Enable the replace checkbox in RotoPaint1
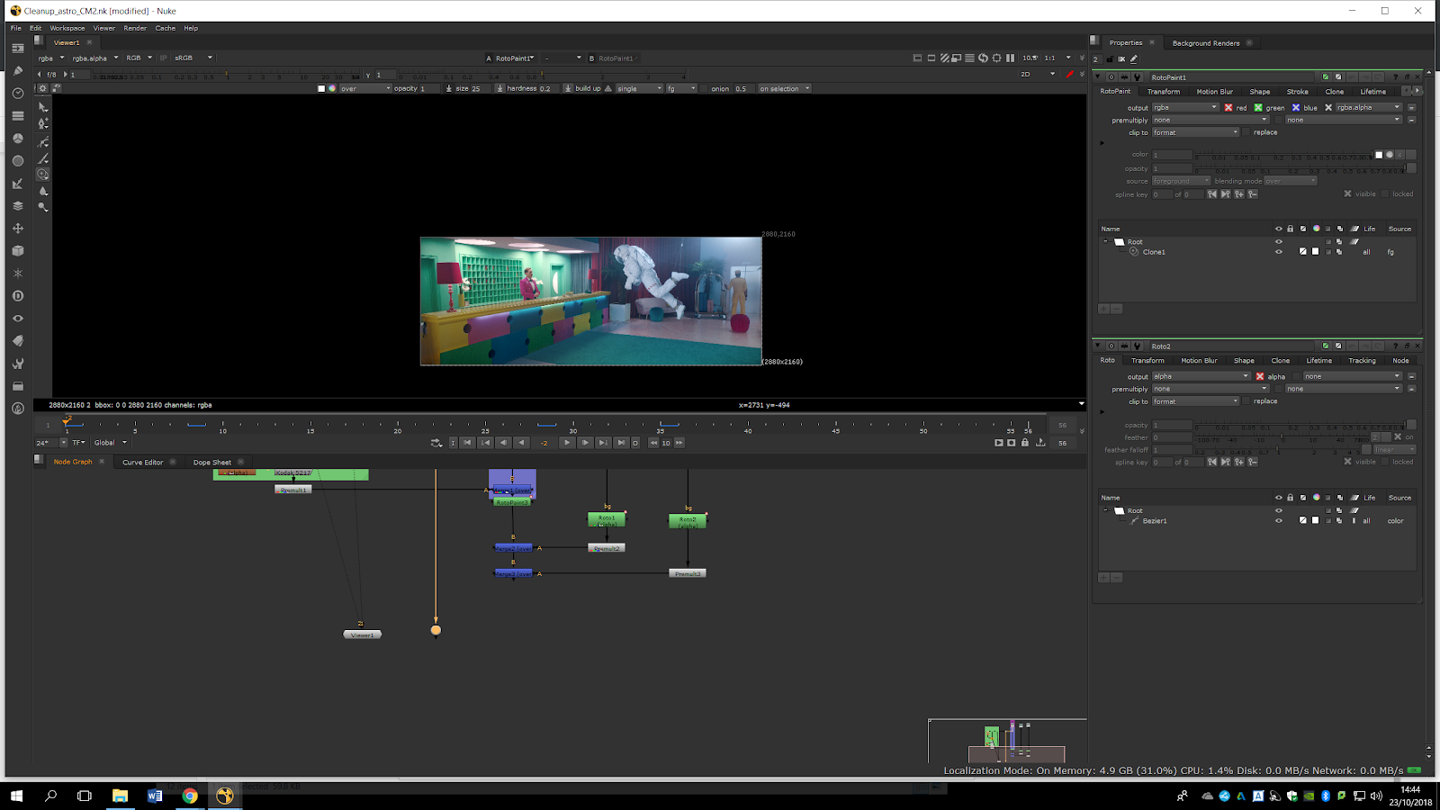Viewport: 1440px width, 810px height. (1246, 132)
